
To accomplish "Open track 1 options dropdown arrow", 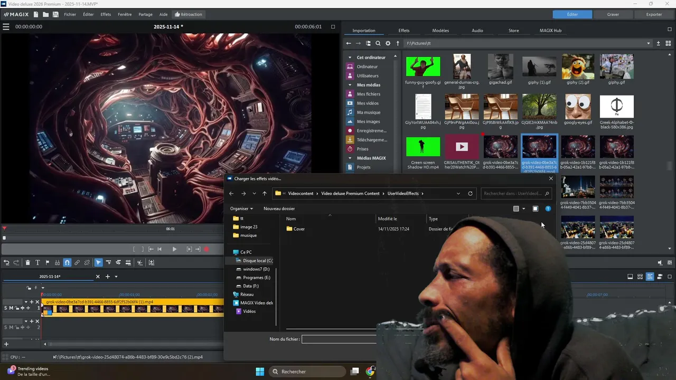I will click(25, 302).
